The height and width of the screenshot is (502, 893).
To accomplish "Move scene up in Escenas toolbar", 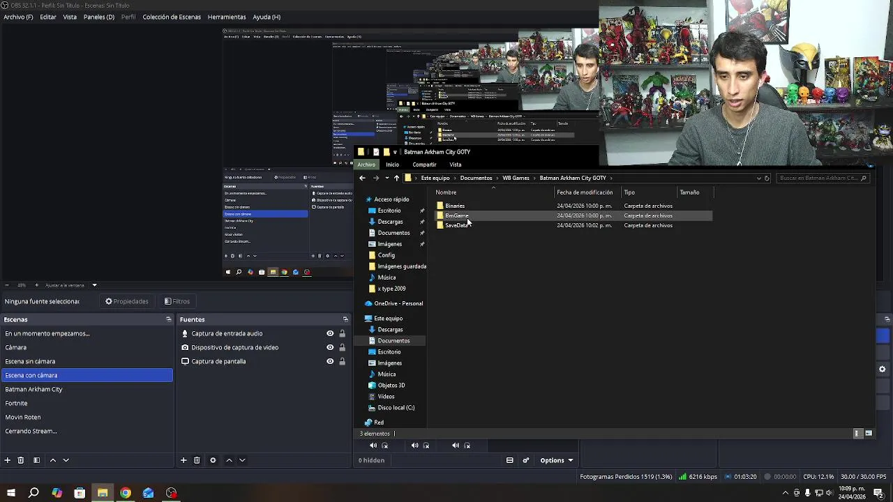I will (x=54, y=460).
